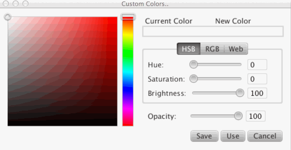This screenshot has height=150, width=291.
Task: Select the HSB tab
Action: (189, 49)
